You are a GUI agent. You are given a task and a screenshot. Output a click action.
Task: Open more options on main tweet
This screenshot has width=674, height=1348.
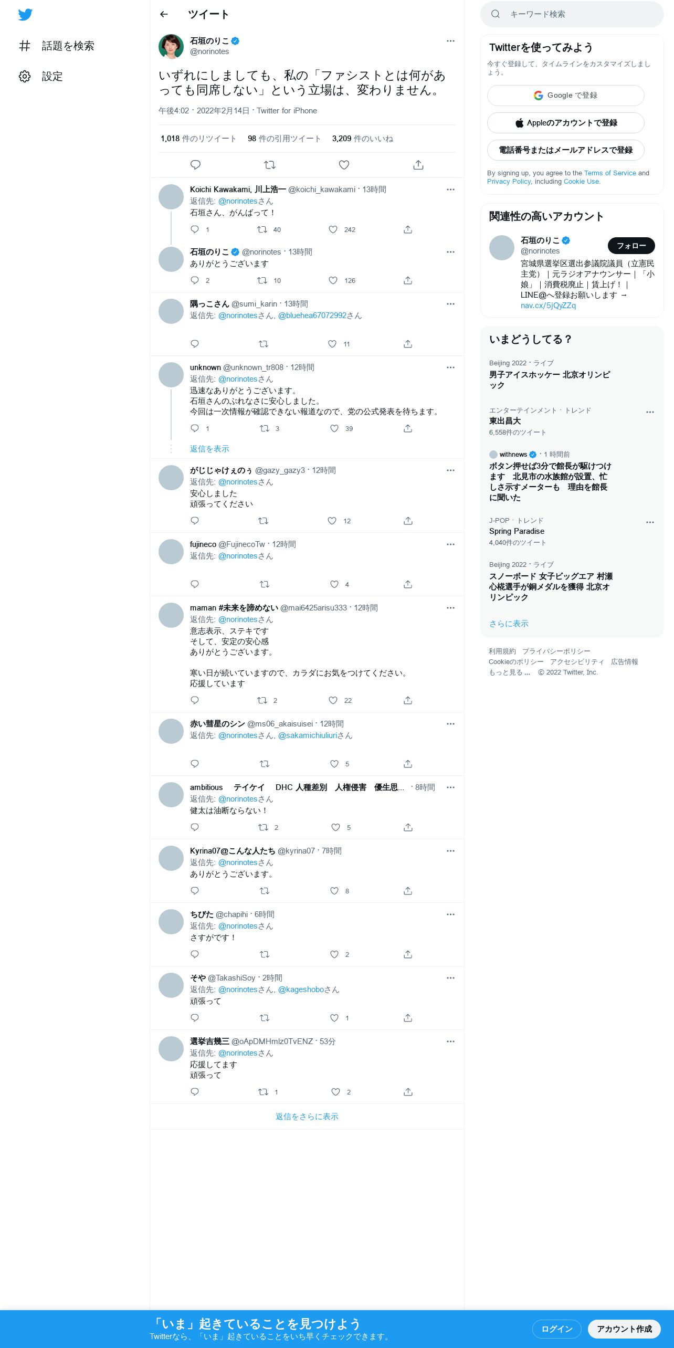[x=450, y=41]
